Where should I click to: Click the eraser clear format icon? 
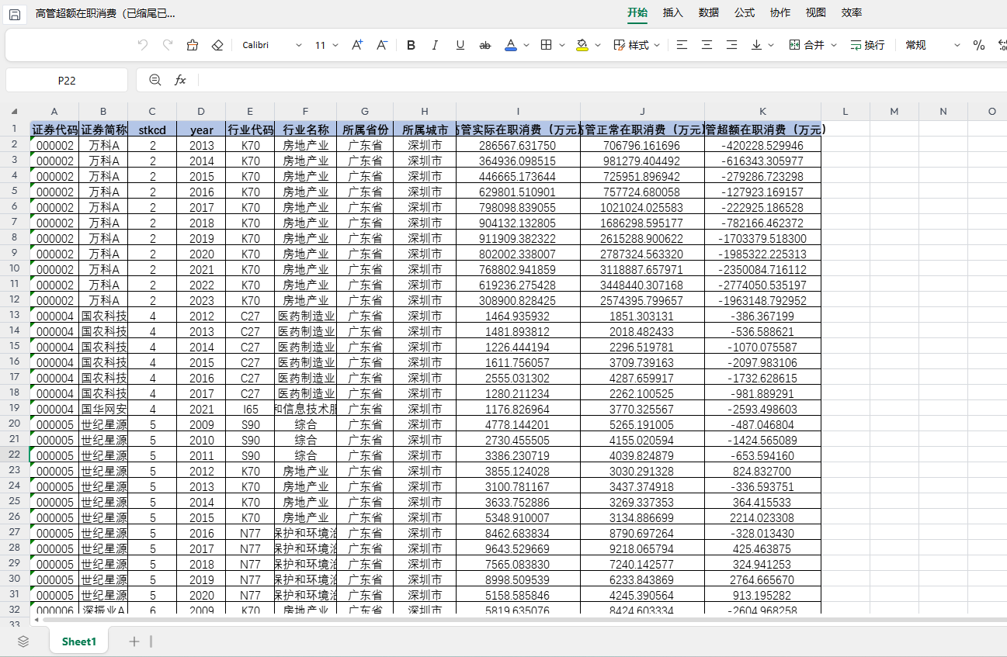pyautogui.click(x=217, y=45)
